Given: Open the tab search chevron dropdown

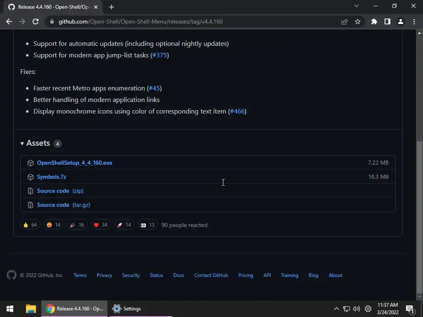Looking at the screenshot, I should [x=356, y=6].
